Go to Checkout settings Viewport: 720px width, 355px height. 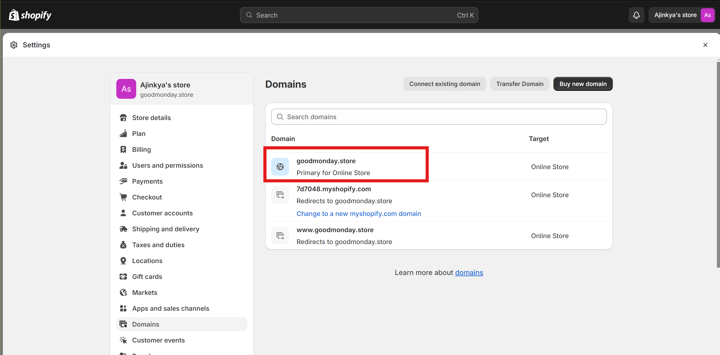pos(182,197)
